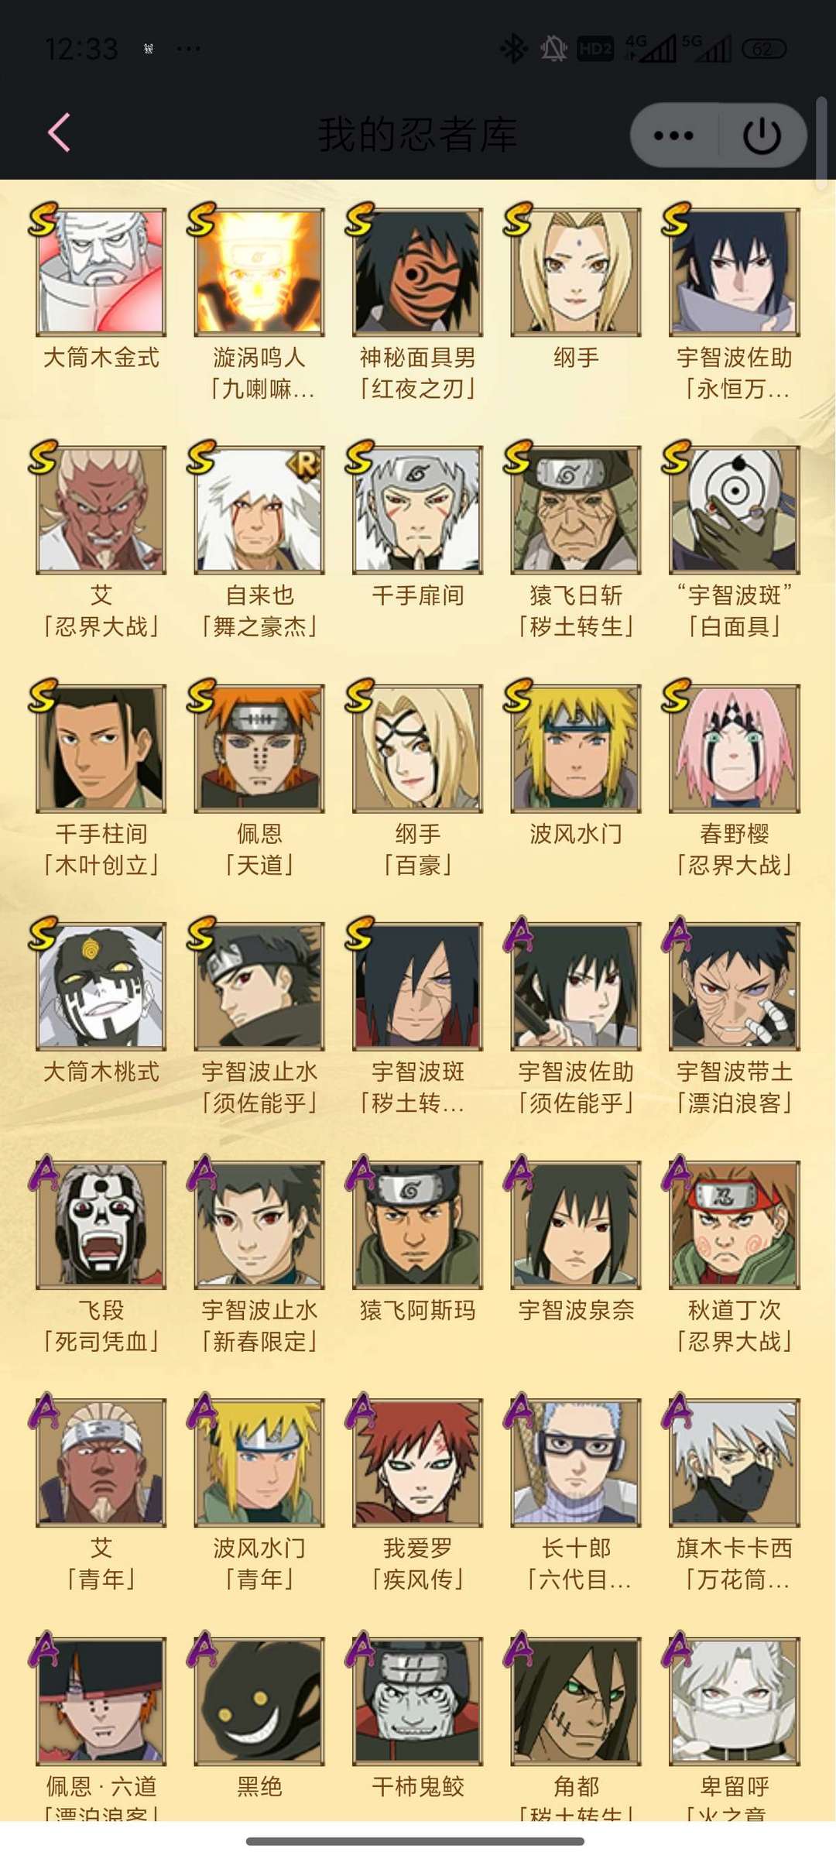The height and width of the screenshot is (1859, 836).
Task: Open 我爱罗 疾风传 ninja card
Action: click(x=417, y=1463)
